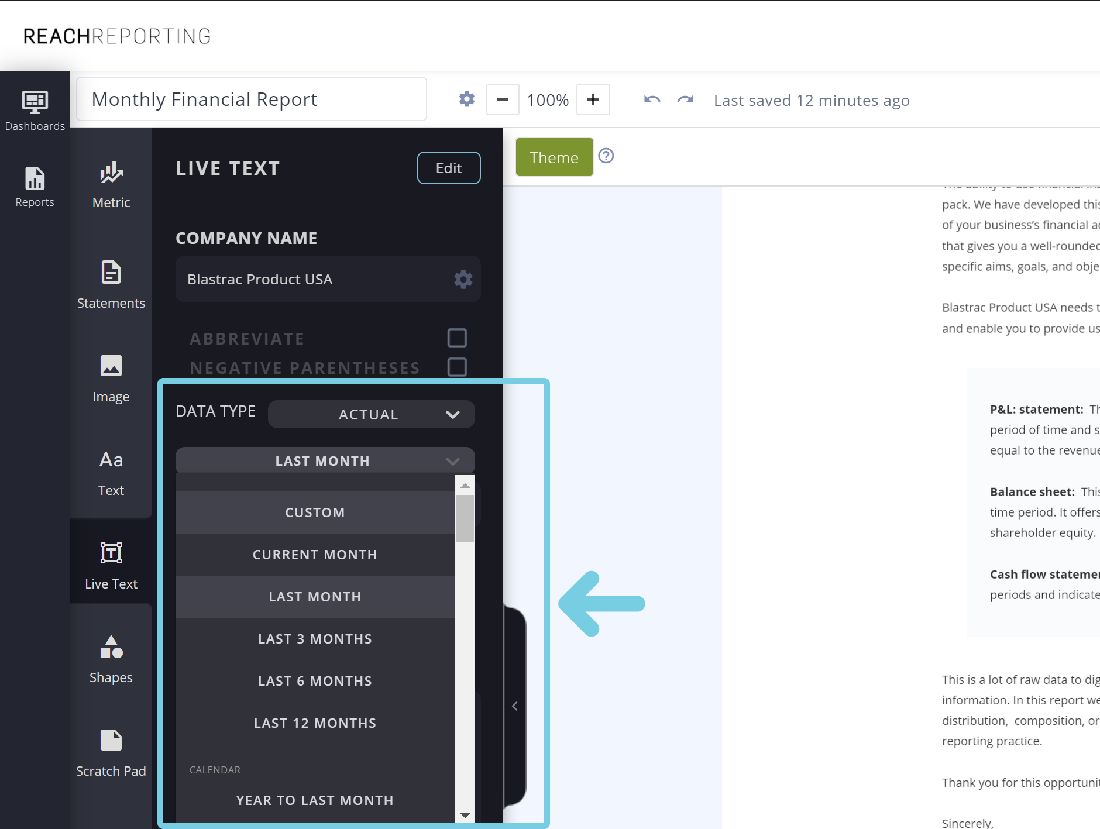The image size is (1100, 829).
Task: Choose Custom from period list
Action: [x=315, y=512]
